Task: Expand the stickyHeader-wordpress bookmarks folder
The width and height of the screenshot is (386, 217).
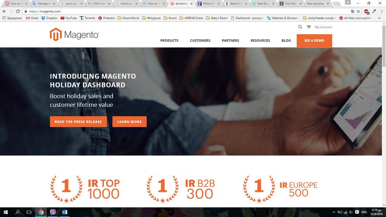Action: [x=319, y=18]
